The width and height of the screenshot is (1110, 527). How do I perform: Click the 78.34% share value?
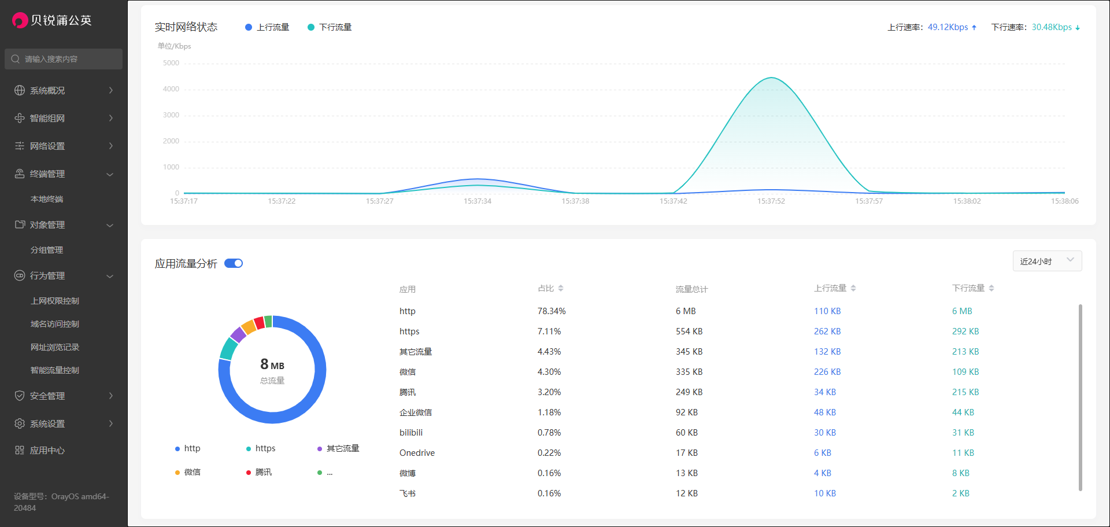(x=552, y=311)
